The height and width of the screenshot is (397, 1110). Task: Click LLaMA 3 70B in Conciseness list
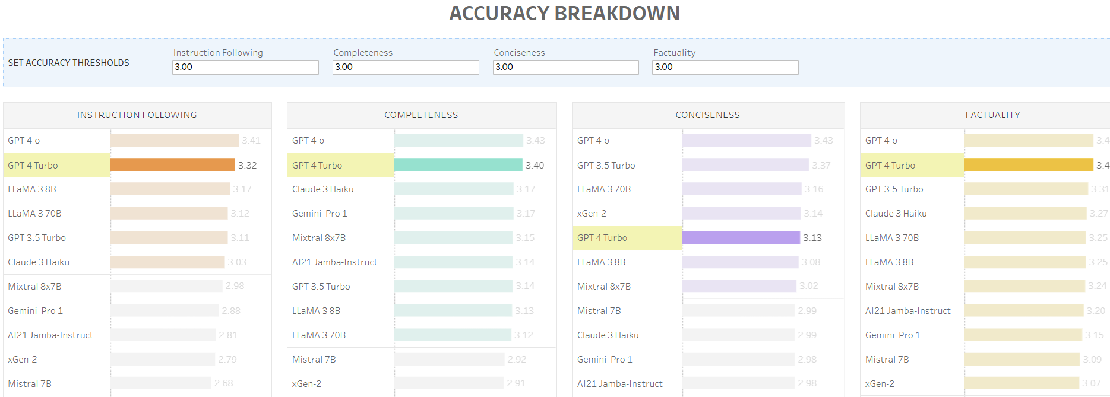tap(604, 189)
